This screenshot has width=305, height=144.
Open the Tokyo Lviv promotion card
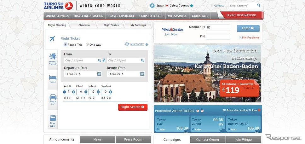pos(172,124)
